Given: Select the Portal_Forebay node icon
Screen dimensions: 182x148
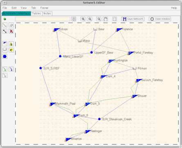Looking at the screenshot, I should (x=130, y=53).
